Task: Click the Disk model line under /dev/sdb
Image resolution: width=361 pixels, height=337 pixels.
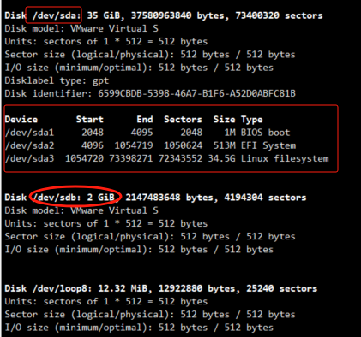Action: click(81, 210)
